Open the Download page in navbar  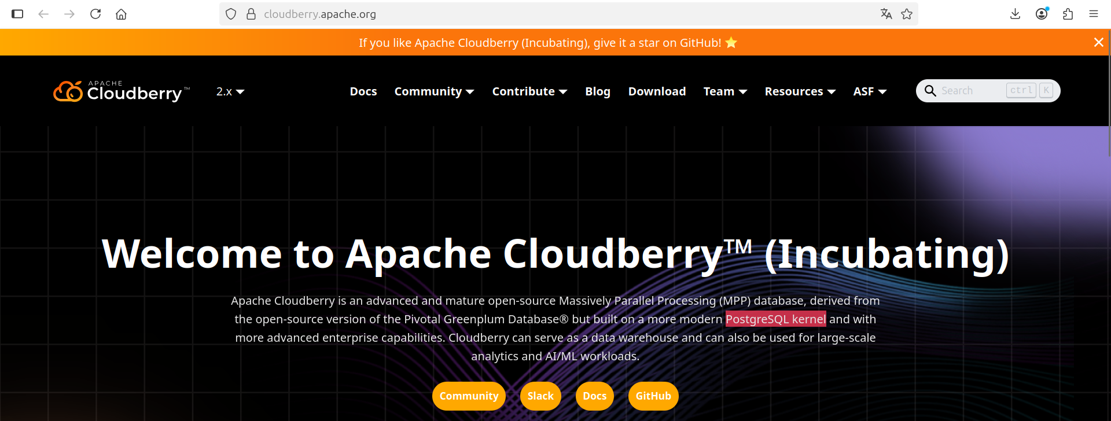pos(657,91)
